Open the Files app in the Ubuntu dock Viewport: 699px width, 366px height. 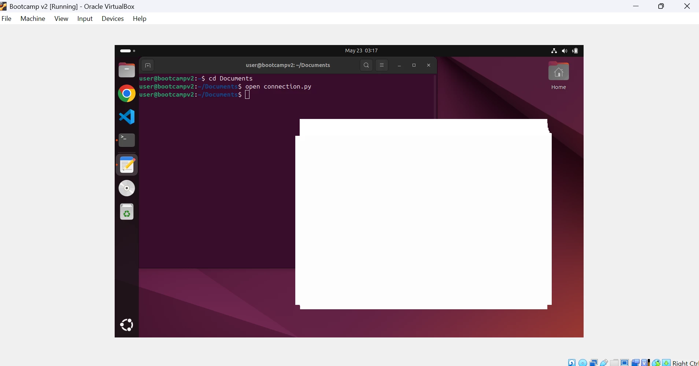point(127,70)
